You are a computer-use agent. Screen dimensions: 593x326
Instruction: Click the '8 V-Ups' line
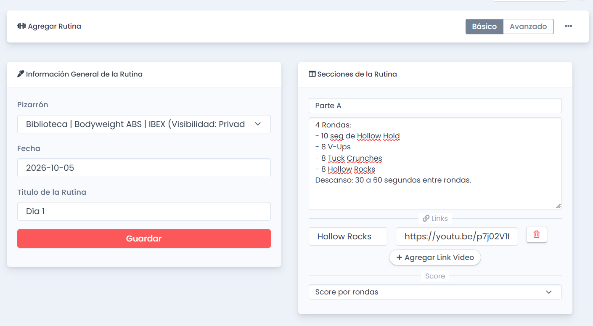point(333,147)
